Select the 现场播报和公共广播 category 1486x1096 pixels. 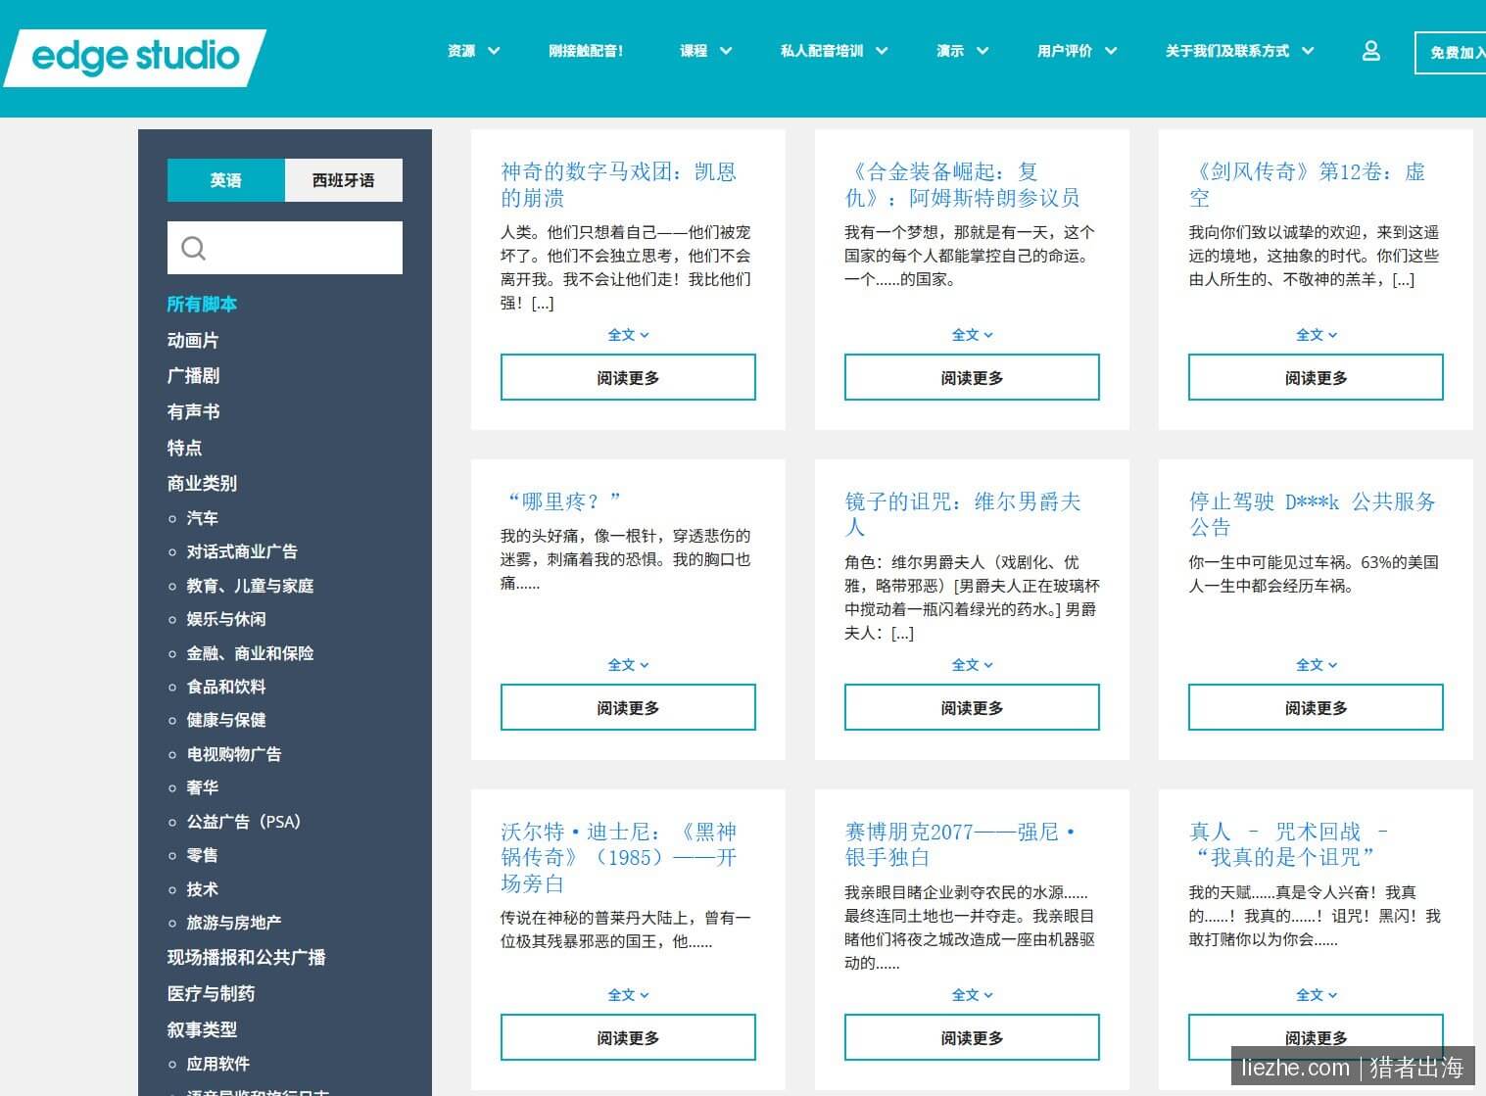pos(246,958)
